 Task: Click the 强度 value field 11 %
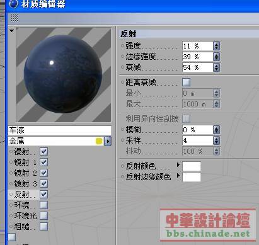click(x=197, y=46)
